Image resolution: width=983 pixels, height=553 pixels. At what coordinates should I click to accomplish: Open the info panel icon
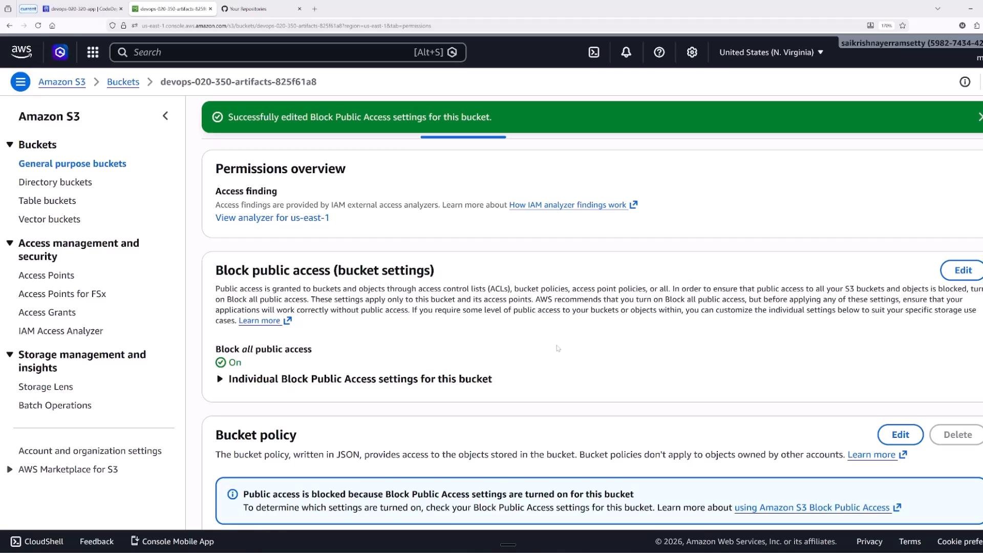(965, 82)
